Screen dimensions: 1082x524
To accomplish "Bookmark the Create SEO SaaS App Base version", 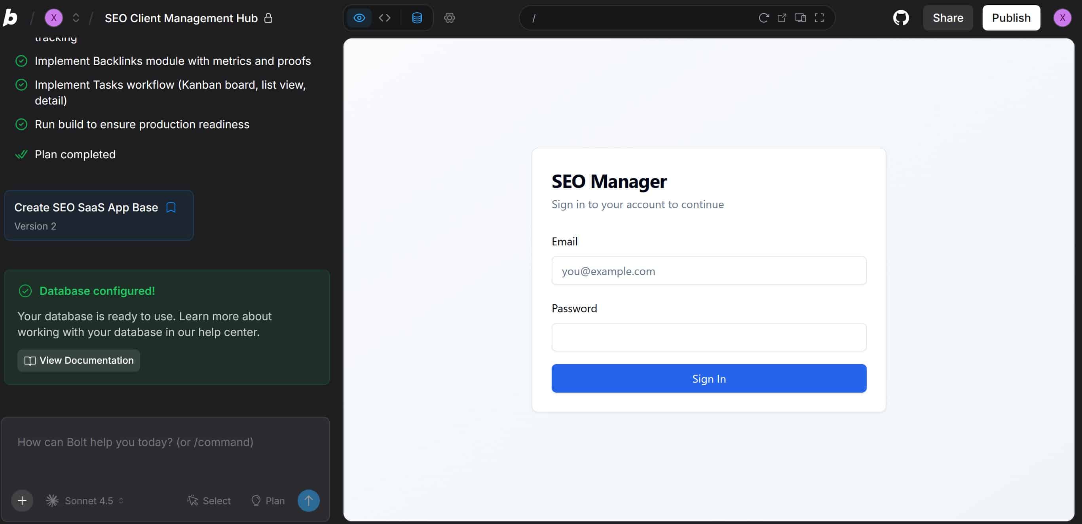I will pyautogui.click(x=171, y=207).
